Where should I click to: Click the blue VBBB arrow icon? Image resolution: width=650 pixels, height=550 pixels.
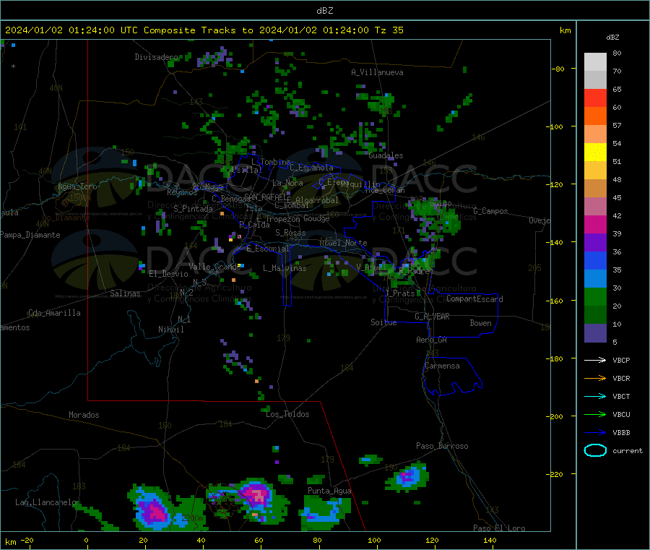(x=595, y=432)
